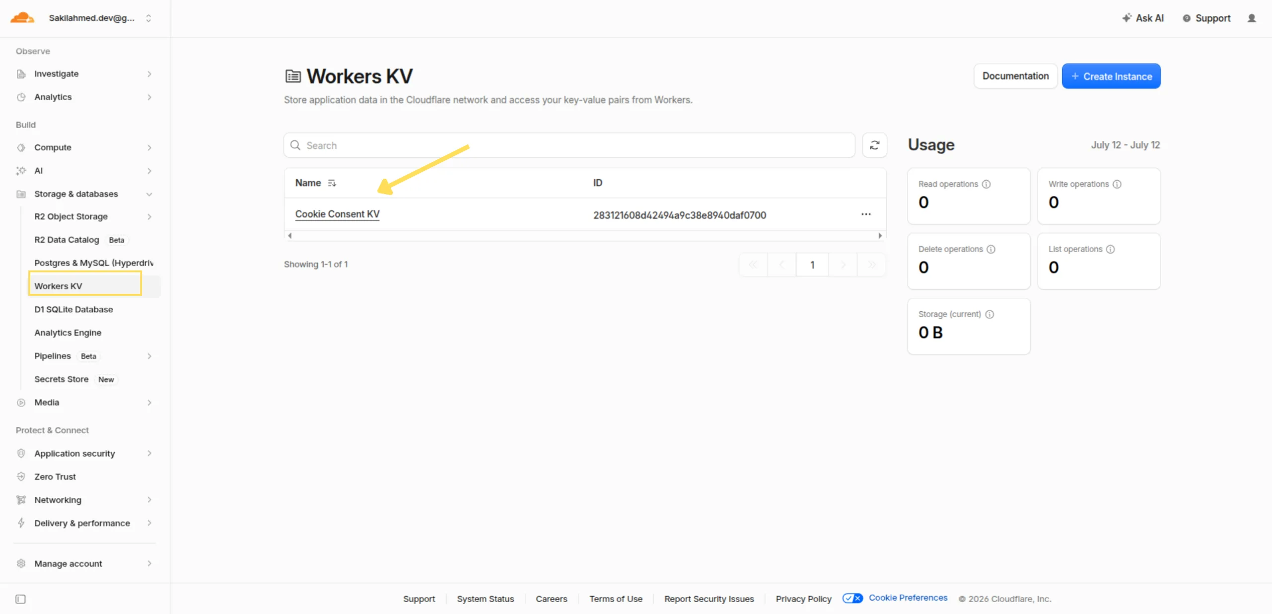
Task: Open Terms of Use footer link
Action: click(x=616, y=599)
